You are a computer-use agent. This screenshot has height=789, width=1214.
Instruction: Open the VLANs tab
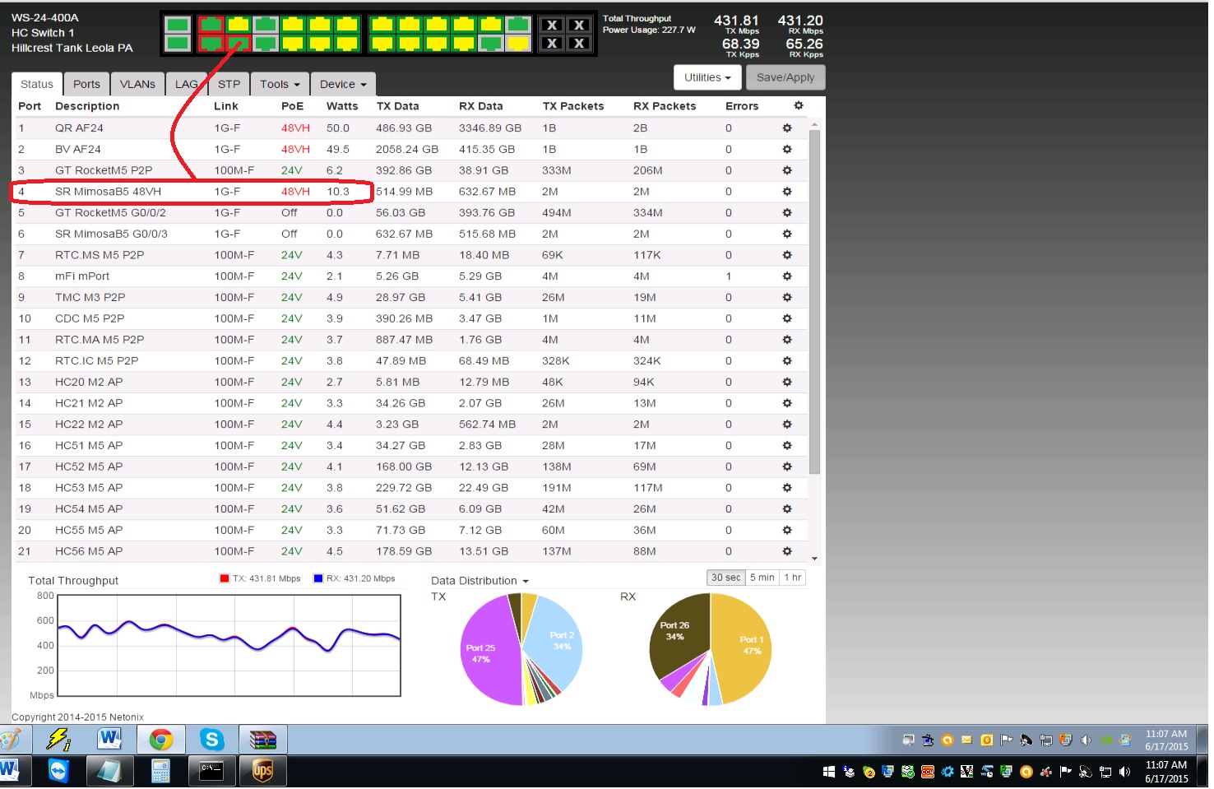137,84
